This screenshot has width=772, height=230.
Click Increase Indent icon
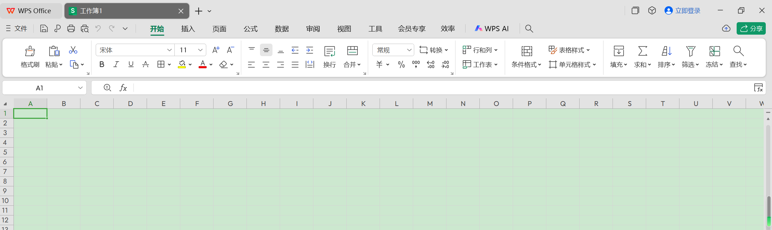[x=310, y=50]
